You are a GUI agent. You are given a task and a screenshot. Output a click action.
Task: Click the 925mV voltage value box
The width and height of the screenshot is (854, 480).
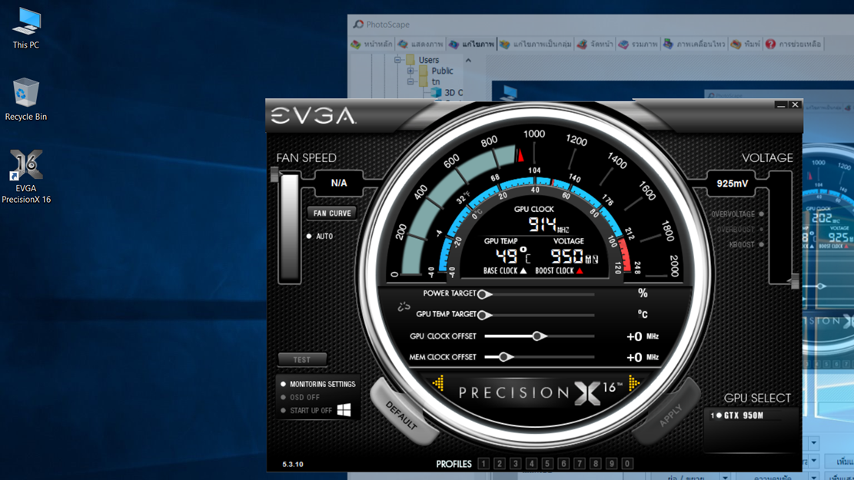click(x=733, y=184)
